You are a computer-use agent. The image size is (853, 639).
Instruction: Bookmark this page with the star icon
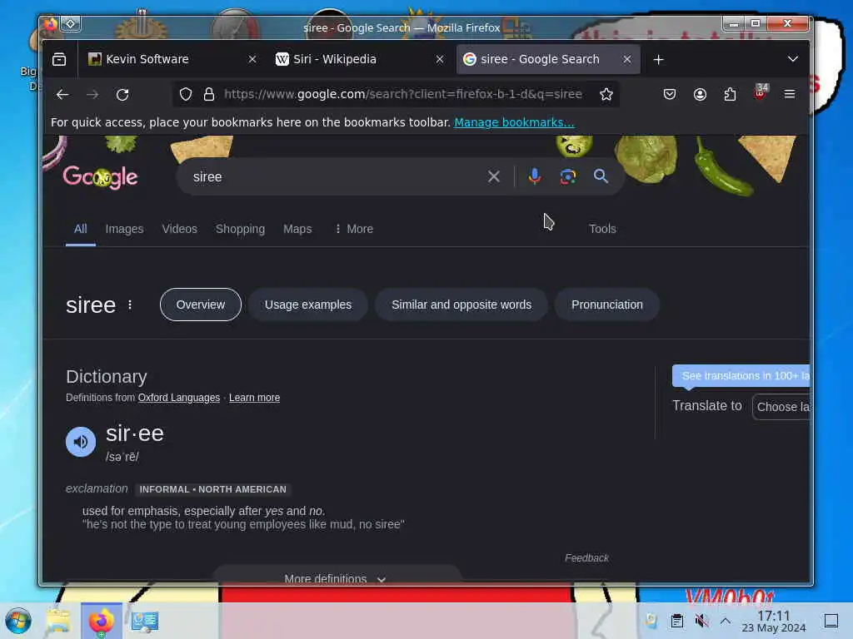(x=606, y=95)
